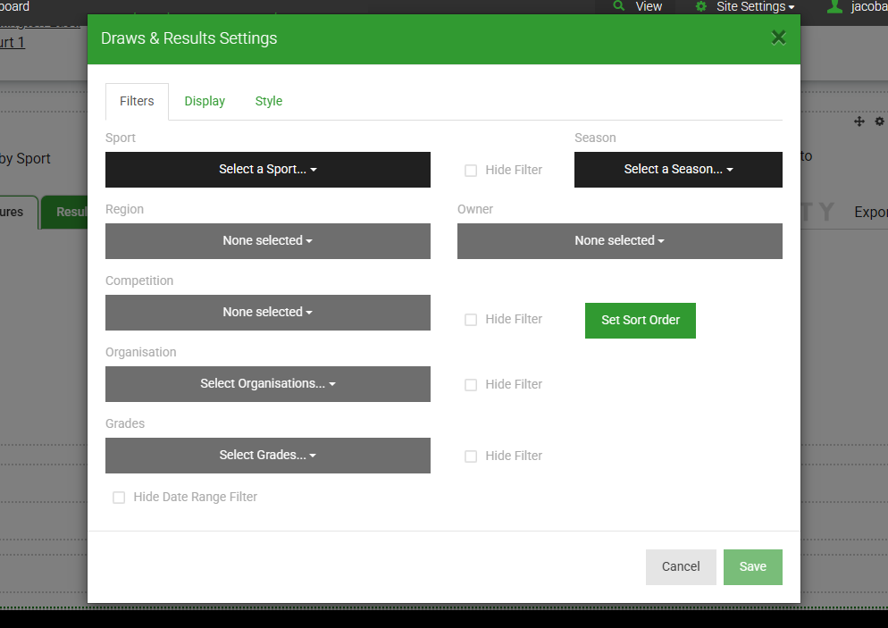
Task: Open the Select a Season dropdown
Action: pyautogui.click(x=678, y=170)
